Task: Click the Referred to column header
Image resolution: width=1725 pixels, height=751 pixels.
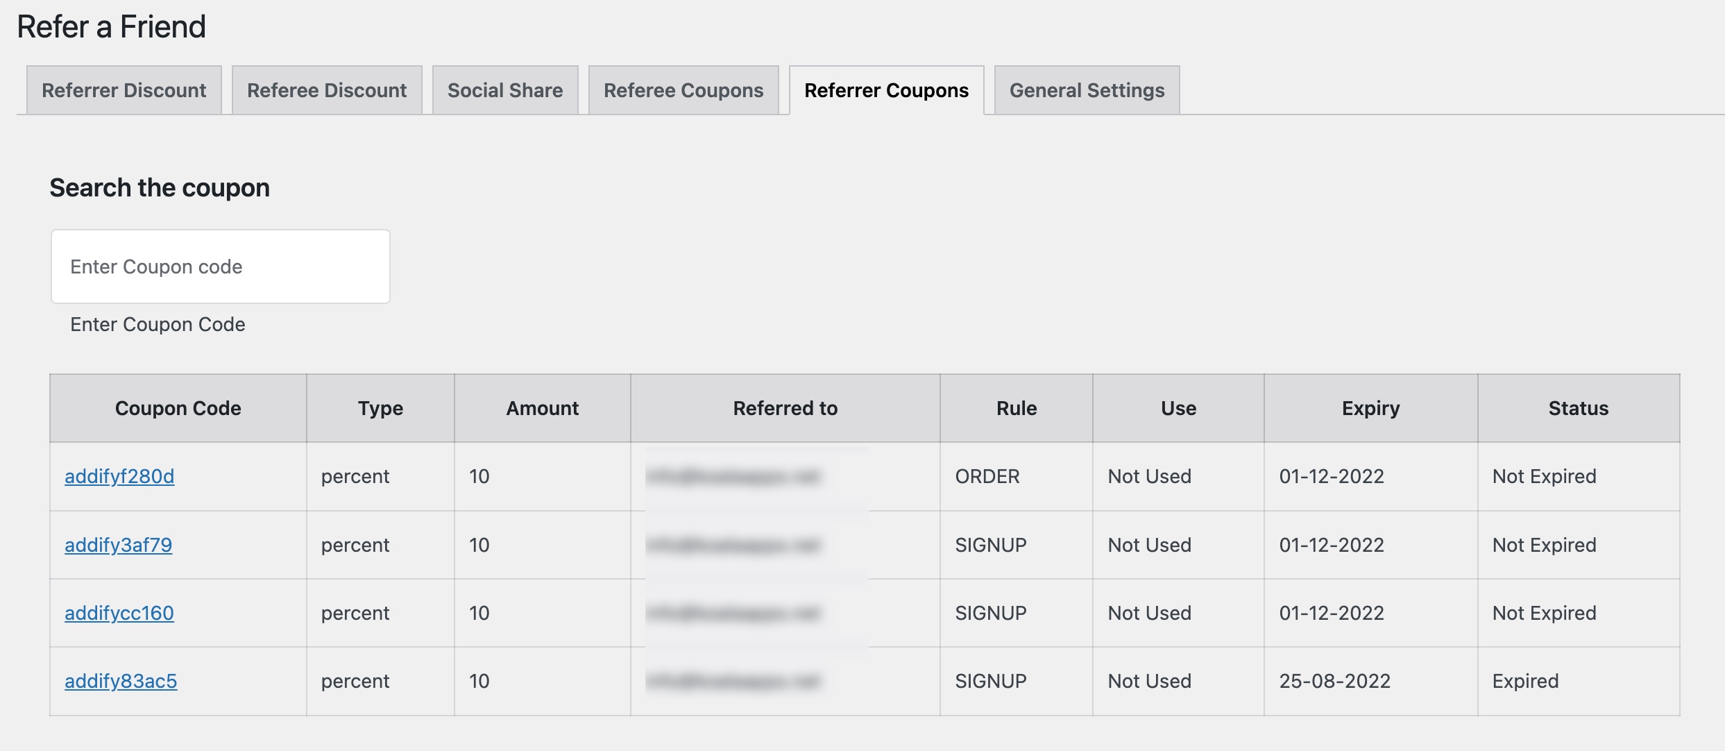Action: pyautogui.click(x=784, y=407)
